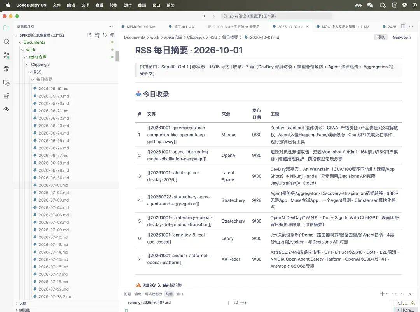Open the Run and Debug bug icon
The width and height of the screenshot is (420, 312).
tap(7, 68)
